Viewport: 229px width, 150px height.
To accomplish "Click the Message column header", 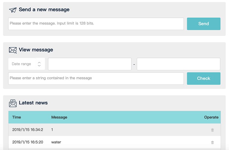I will tap(59, 117).
